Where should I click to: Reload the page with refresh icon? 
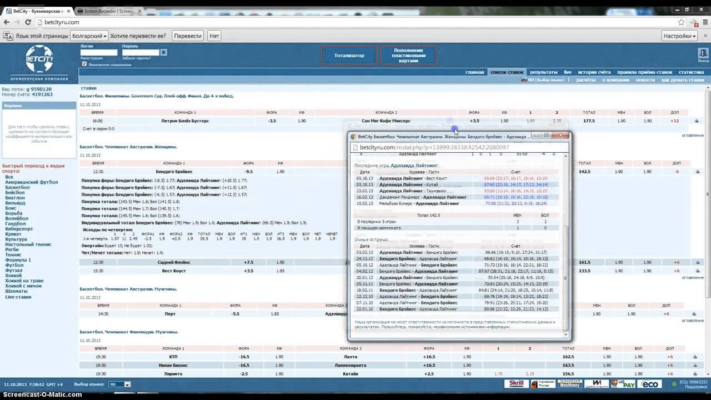(29, 22)
